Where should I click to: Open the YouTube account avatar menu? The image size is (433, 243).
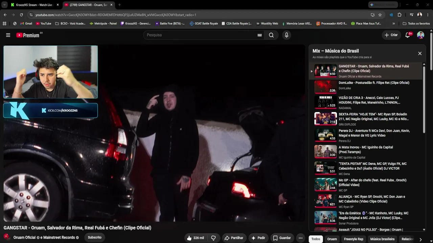pos(420,35)
